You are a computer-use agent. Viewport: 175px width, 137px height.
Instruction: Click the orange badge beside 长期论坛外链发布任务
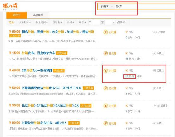(74, 123)
